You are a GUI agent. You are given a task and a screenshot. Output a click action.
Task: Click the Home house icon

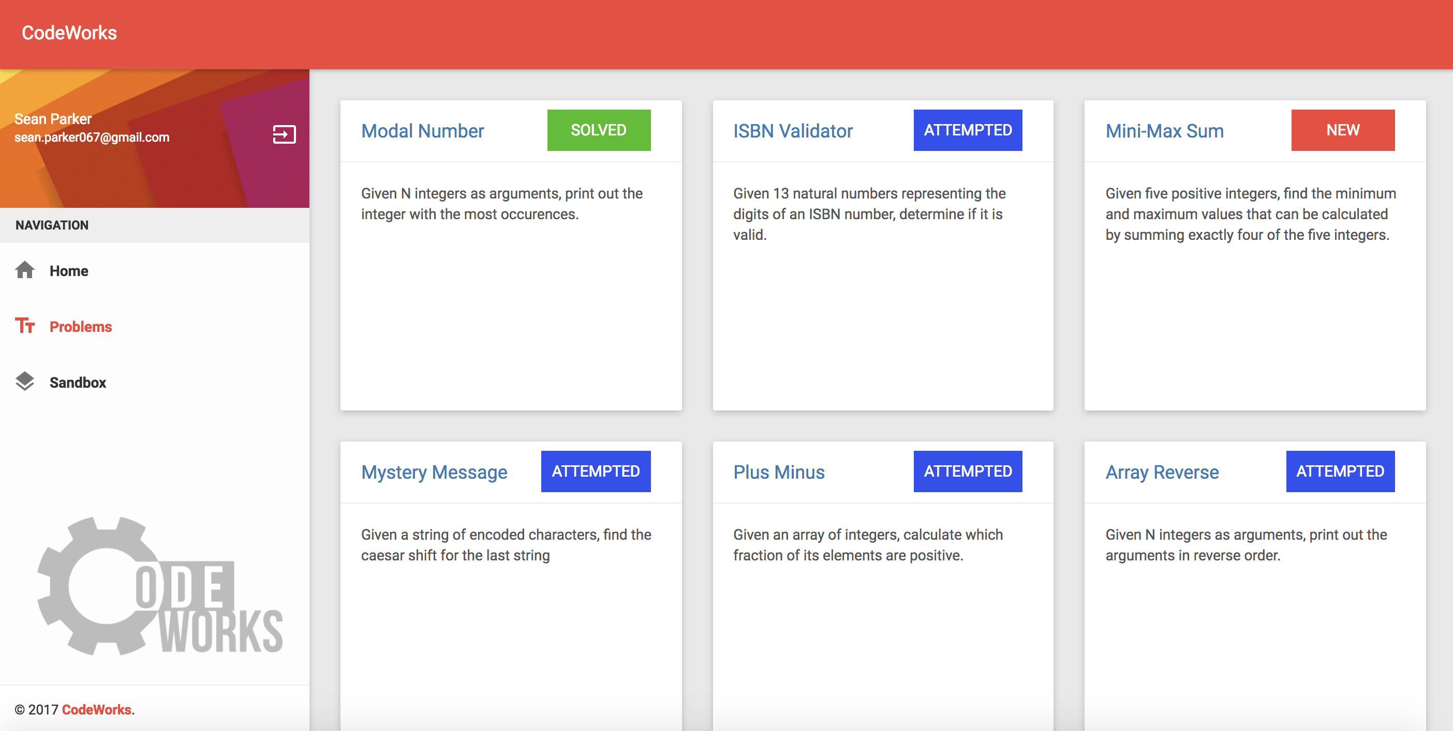click(x=25, y=270)
